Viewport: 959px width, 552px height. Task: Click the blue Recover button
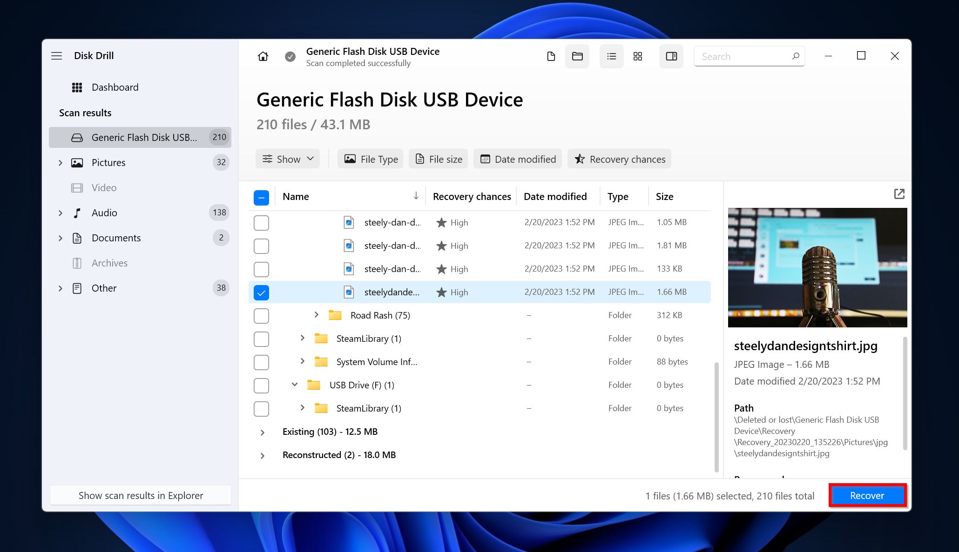pyautogui.click(x=867, y=496)
